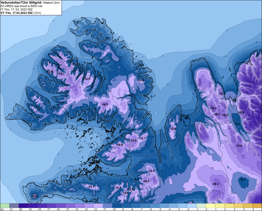The height and width of the screenshot is (211, 262).
Task: Click the legend swatch above the -21 label
Action: (14, 206)
